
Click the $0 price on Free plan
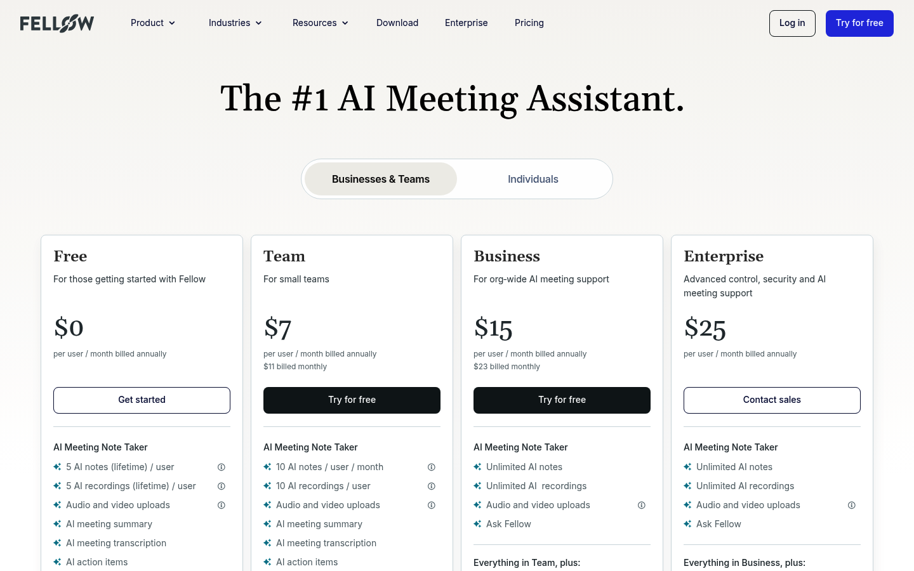(x=69, y=329)
